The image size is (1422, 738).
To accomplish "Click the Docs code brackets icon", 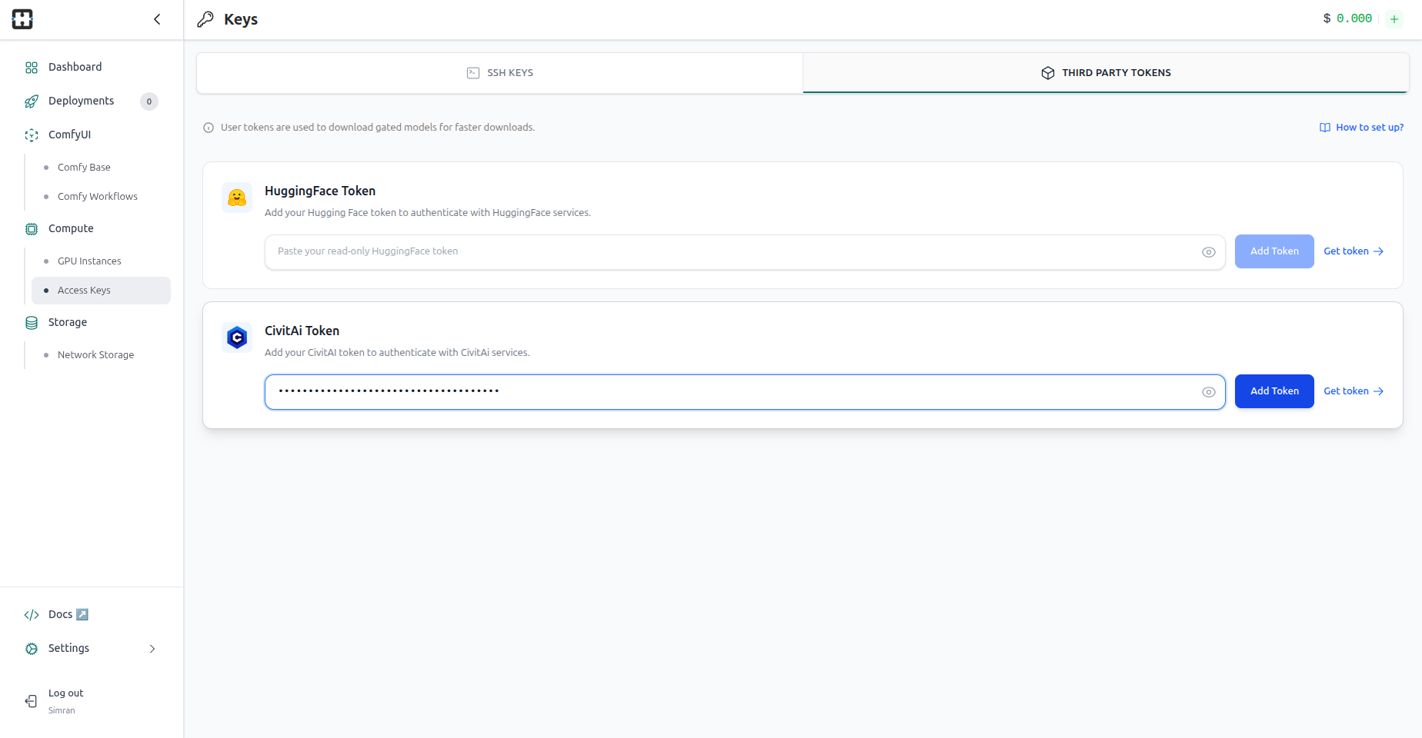I will point(32,615).
